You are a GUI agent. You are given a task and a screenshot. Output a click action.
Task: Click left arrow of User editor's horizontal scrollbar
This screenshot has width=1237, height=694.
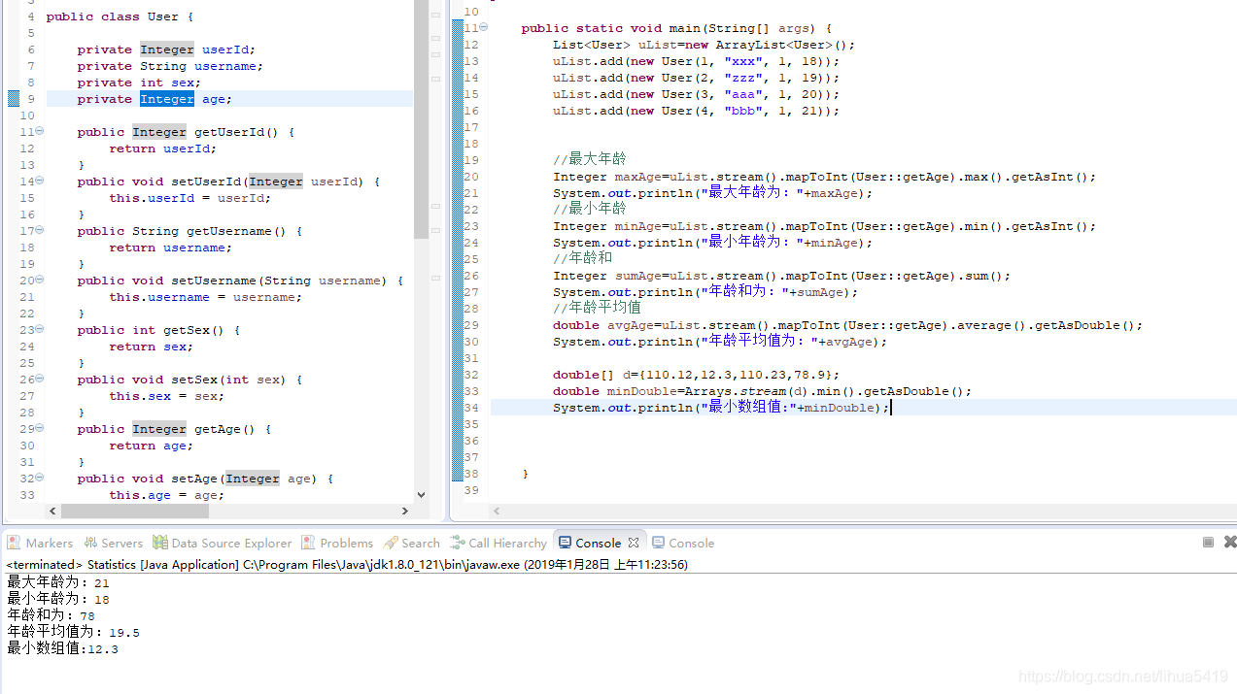52,511
